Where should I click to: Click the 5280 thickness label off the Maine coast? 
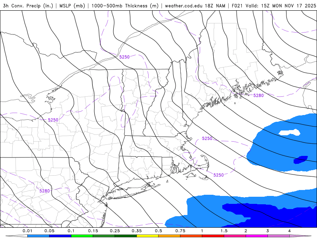258,95
